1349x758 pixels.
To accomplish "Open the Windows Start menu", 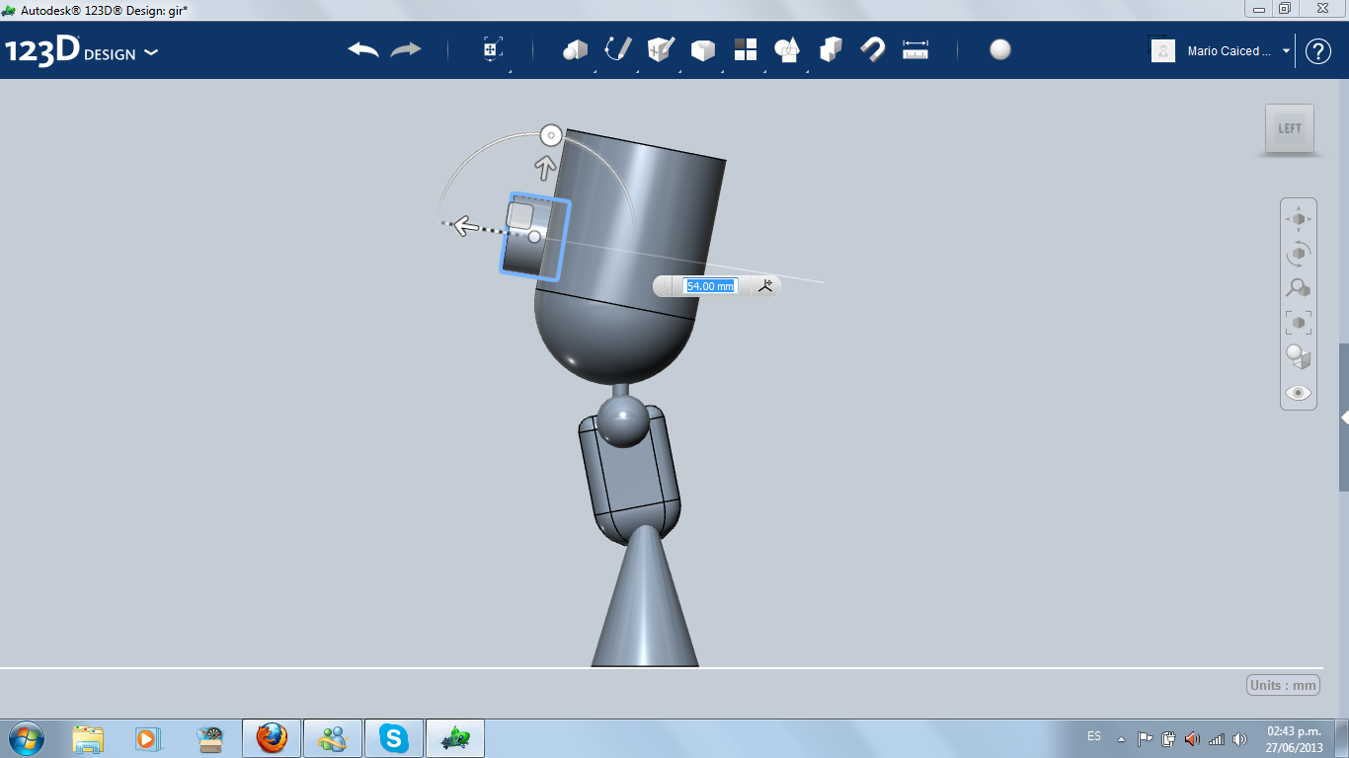I will click(x=26, y=737).
